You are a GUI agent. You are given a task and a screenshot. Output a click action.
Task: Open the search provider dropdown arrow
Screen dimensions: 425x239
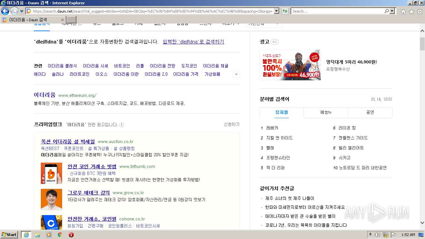pos(392,11)
